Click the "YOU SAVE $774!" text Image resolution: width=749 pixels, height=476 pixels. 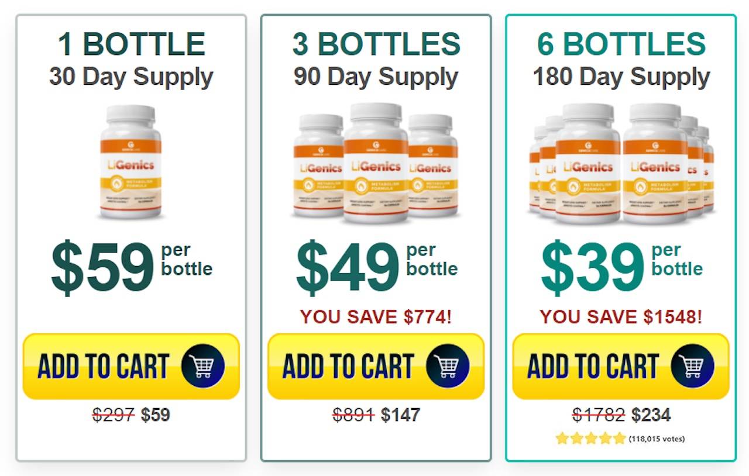coord(376,317)
